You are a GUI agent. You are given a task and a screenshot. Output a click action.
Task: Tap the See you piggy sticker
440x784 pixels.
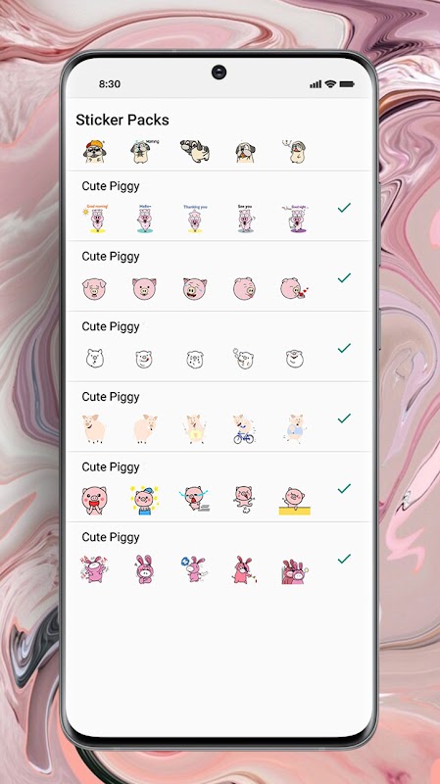[245, 219]
